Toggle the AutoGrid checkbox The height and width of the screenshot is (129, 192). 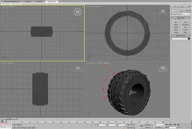175,20
